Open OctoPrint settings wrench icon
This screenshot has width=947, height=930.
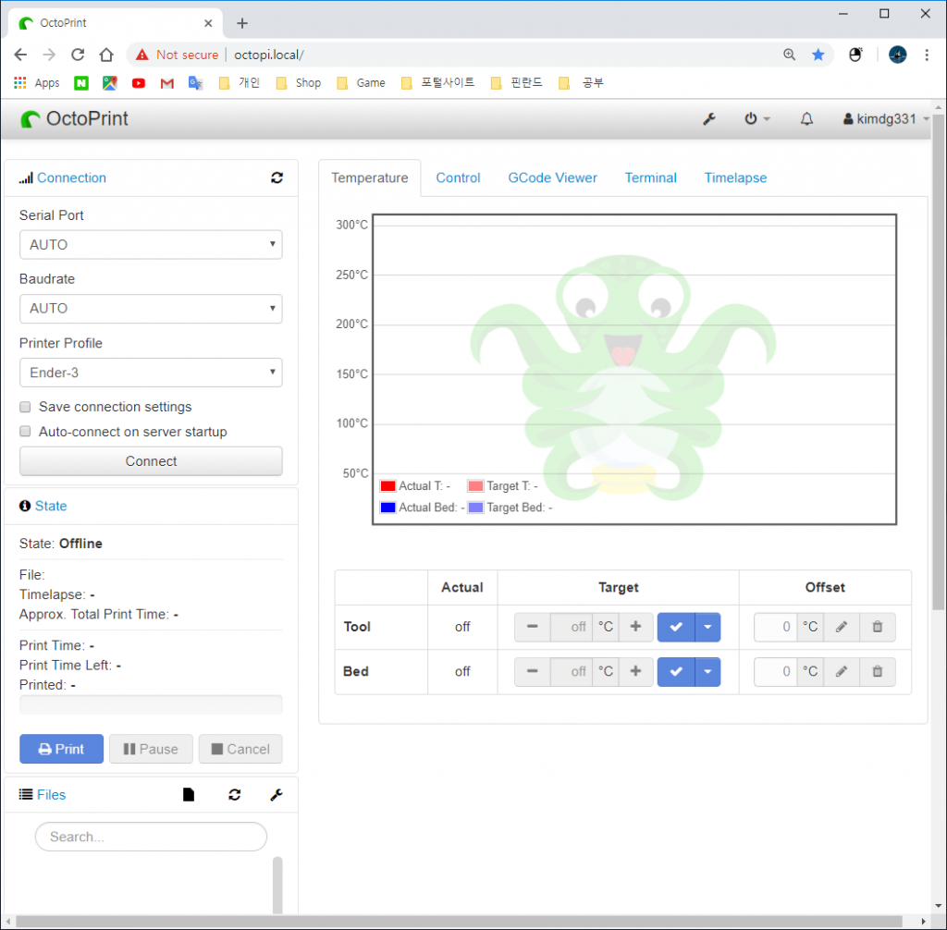(x=709, y=119)
